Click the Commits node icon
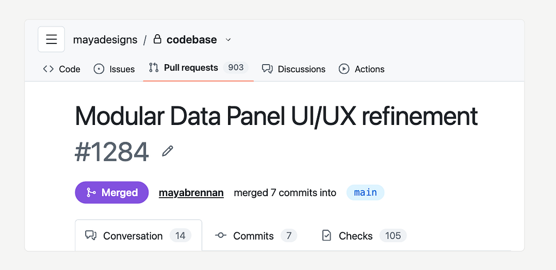556x270 pixels. 220,235
